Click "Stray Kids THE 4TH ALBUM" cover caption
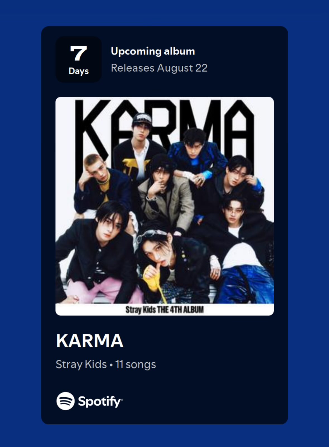Image resolution: width=329 pixels, height=447 pixels. click(x=165, y=310)
